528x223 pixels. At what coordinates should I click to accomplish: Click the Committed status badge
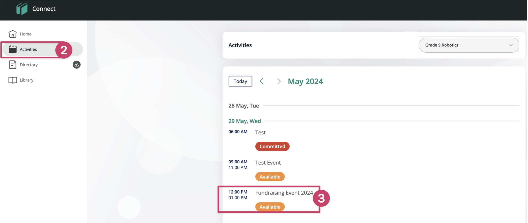[272, 146]
